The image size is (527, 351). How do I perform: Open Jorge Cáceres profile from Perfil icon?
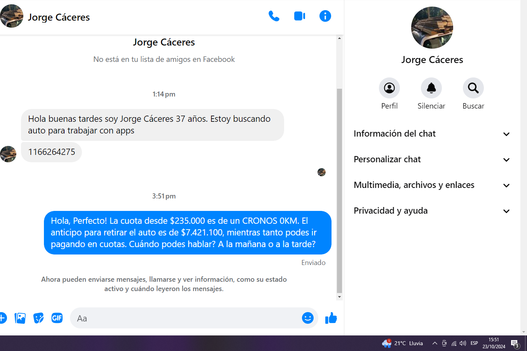[x=389, y=88]
